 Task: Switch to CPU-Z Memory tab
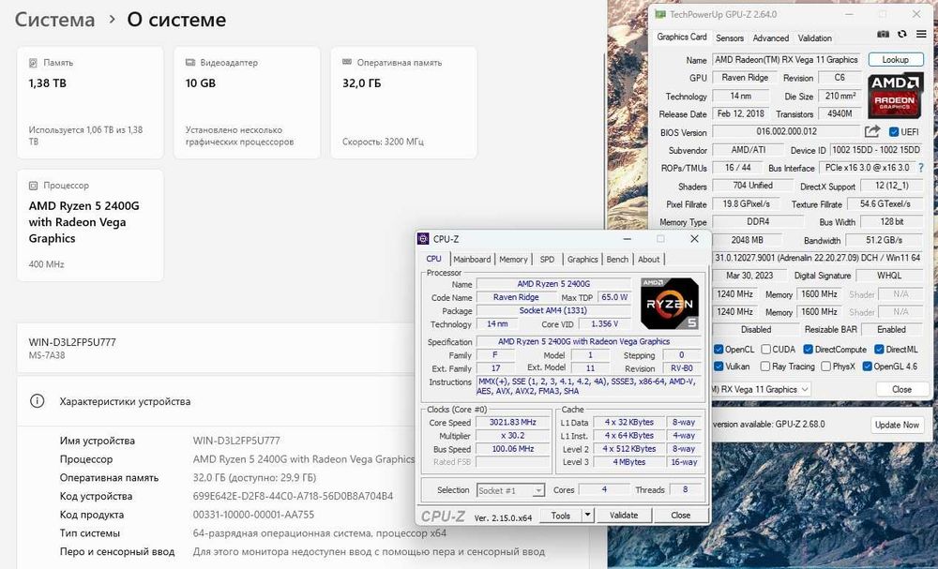pyautogui.click(x=513, y=260)
